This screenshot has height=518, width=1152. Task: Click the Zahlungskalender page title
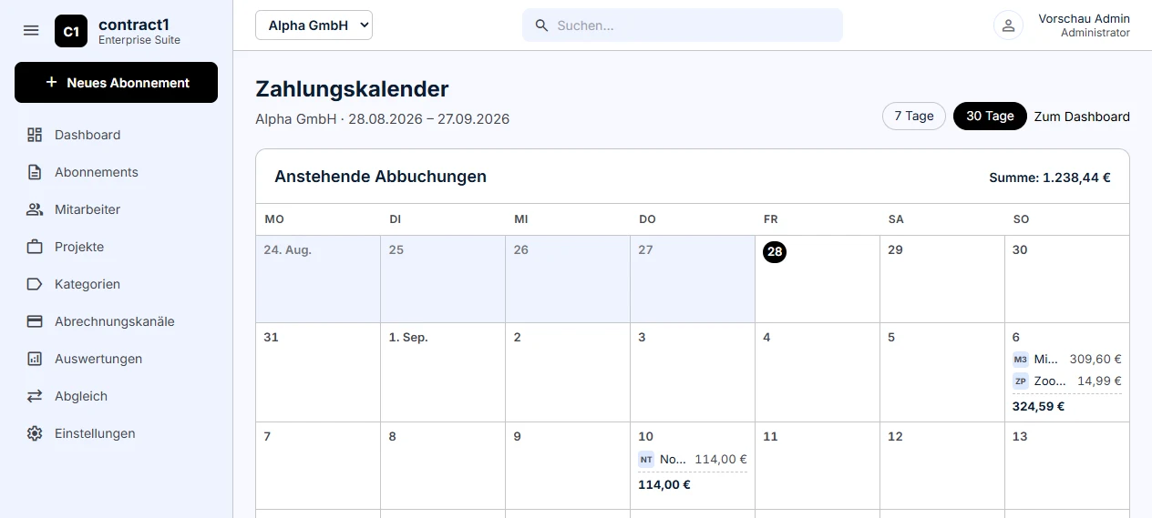(352, 89)
